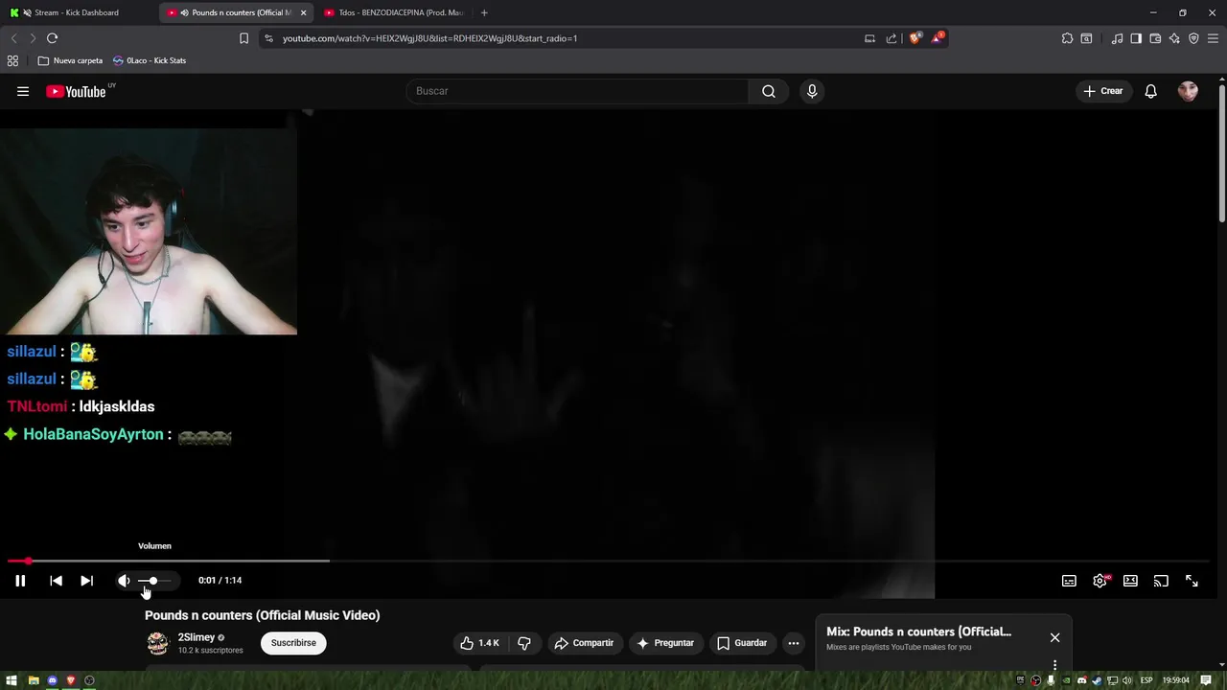The image size is (1227, 690).
Task: Open the Leo AI sparkle icon
Action: click(x=1174, y=38)
